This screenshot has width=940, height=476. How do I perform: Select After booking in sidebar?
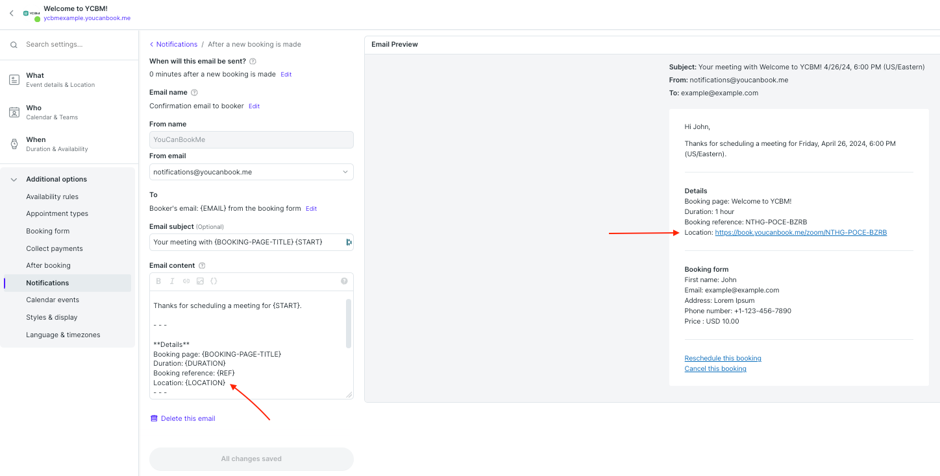(48, 265)
